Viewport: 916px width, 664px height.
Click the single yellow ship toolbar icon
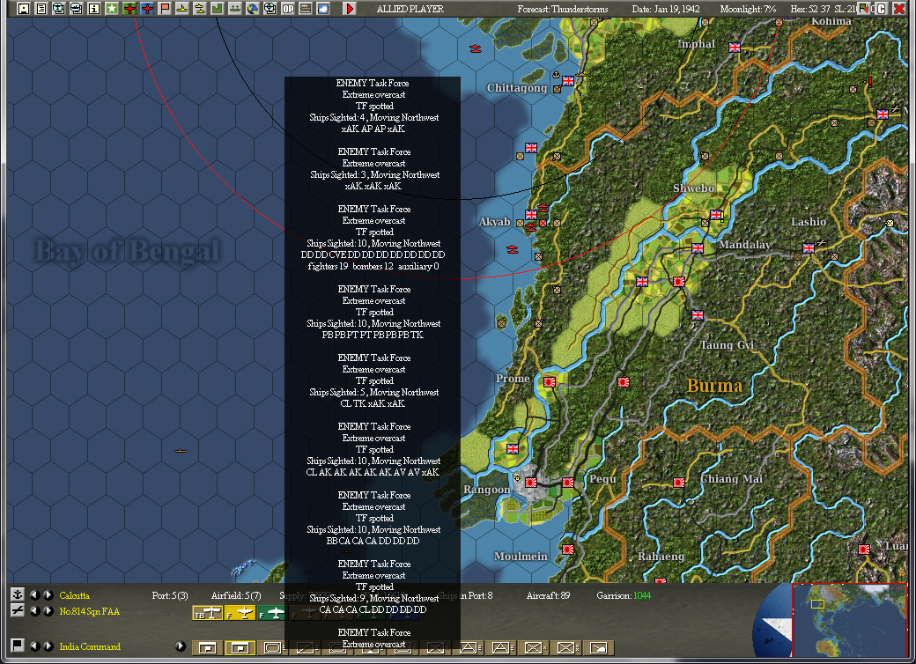181,8
